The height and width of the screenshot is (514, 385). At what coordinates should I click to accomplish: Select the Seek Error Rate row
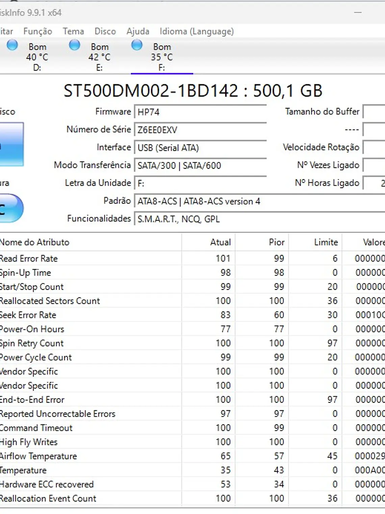[x=192, y=315]
